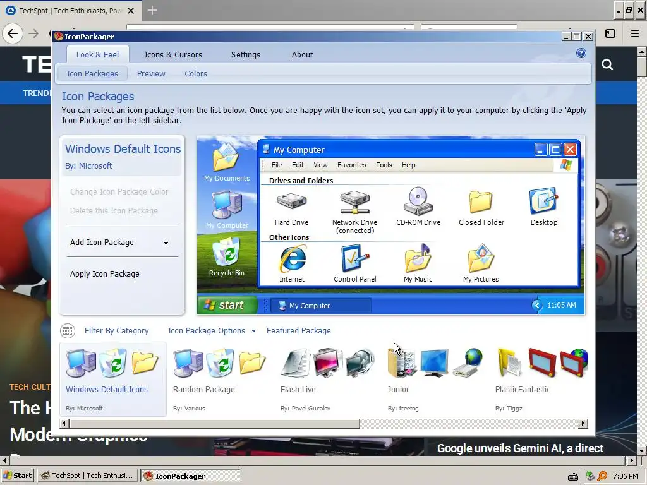Image resolution: width=647 pixels, height=485 pixels.
Task: Open the Edit menu in preview window
Action: pos(298,165)
